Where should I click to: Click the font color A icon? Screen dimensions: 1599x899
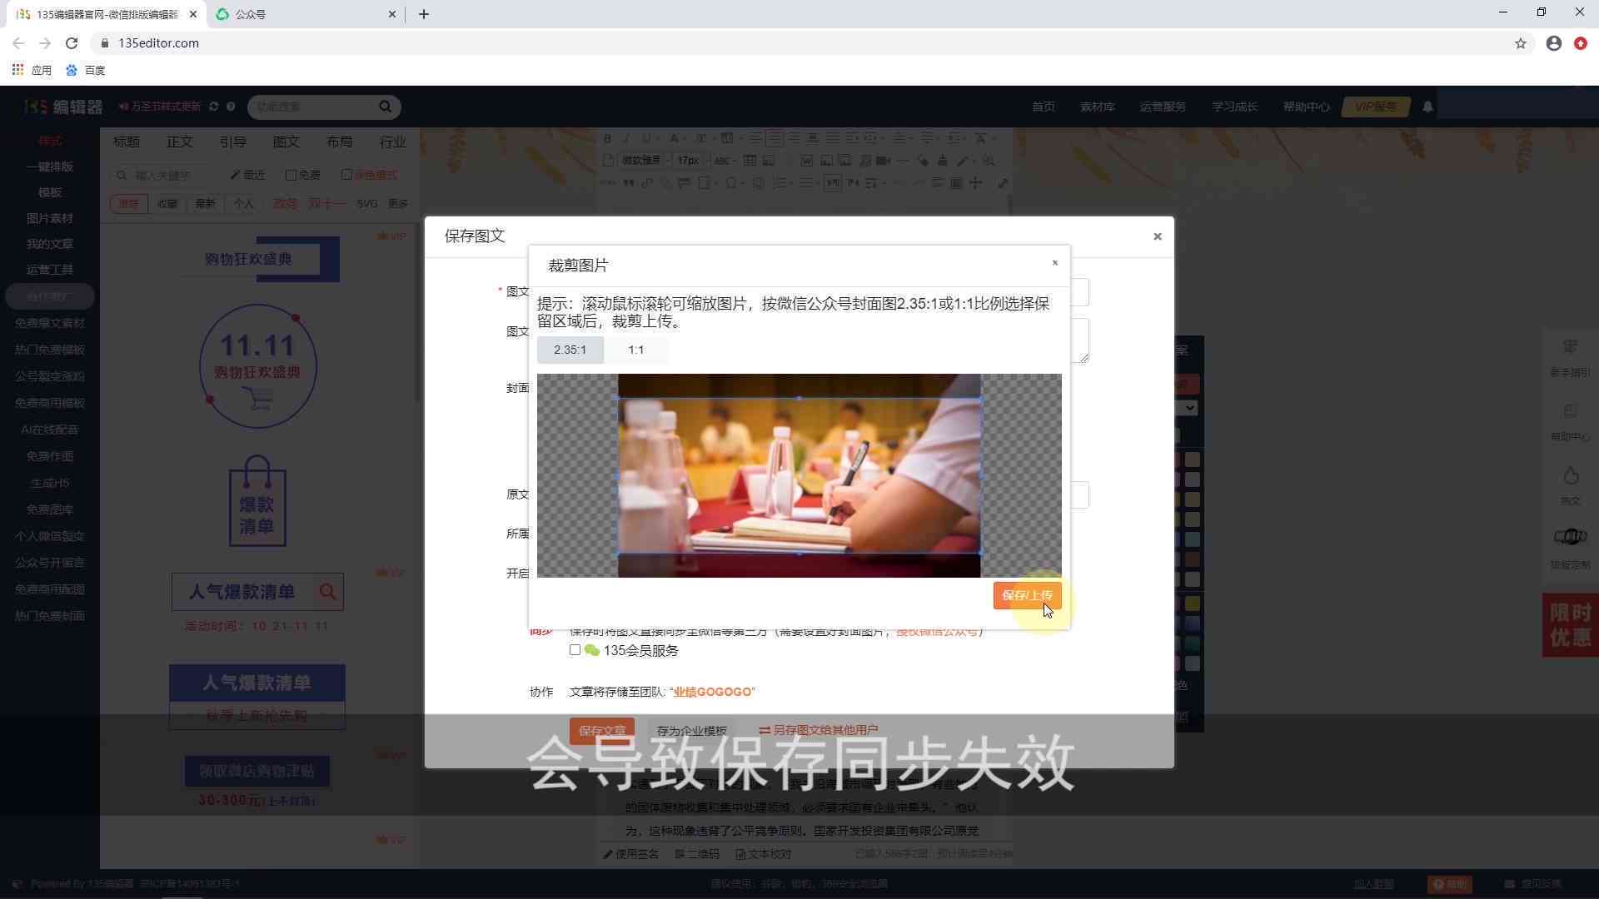coord(674,138)
